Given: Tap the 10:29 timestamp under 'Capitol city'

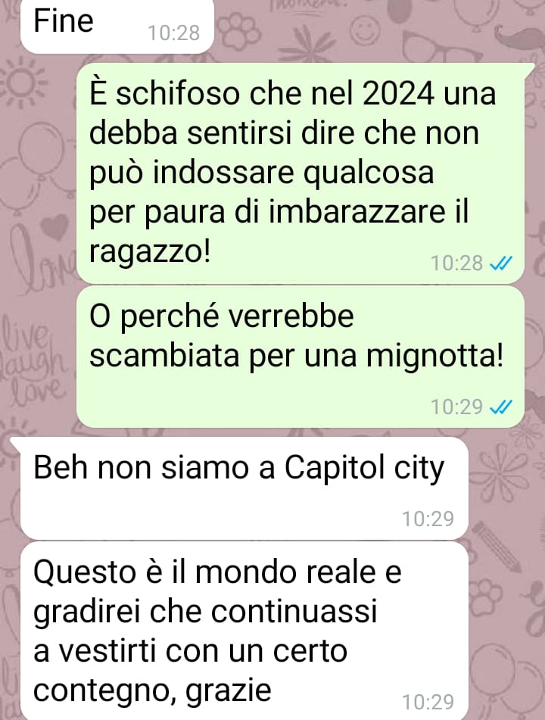Looking at the screenshot, I should click(428, 519).
